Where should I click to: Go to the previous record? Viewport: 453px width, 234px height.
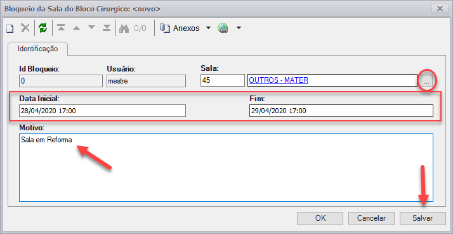point(76,28)
